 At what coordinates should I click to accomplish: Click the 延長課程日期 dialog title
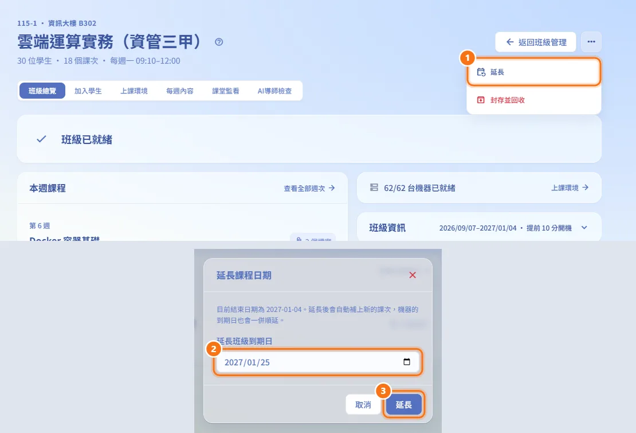[244, 275]
